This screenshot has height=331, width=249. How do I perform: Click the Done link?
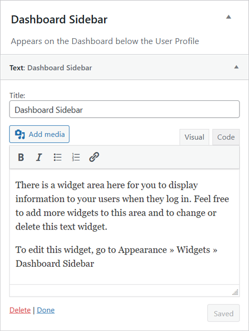coord(46,310)
